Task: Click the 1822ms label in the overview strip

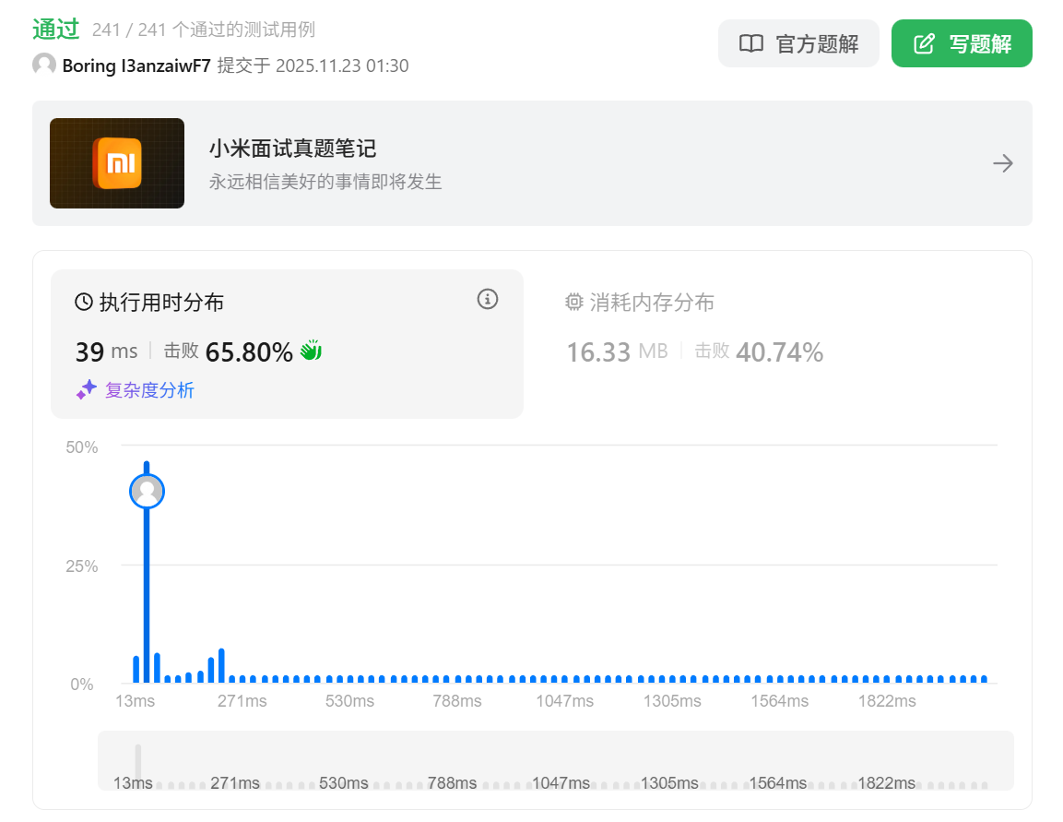Action: (x=886, y=782)
